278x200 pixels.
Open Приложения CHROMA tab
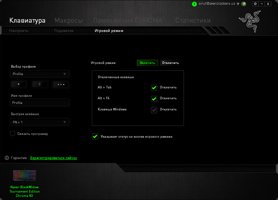pos(128,20)
